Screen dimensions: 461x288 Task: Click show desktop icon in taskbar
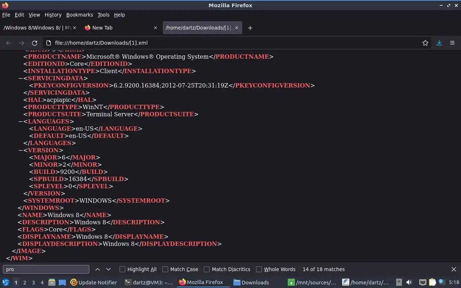[x=62, y=282]
